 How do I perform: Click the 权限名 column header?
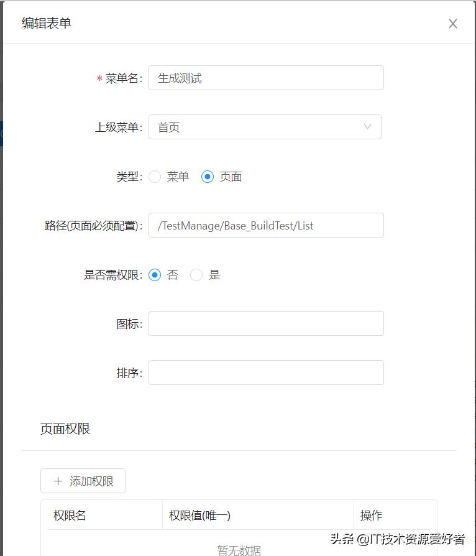tap(67, 516)
